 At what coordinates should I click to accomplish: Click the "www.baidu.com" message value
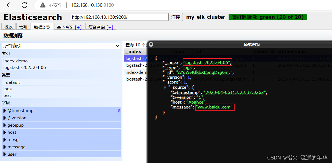(x=214, y=107)
